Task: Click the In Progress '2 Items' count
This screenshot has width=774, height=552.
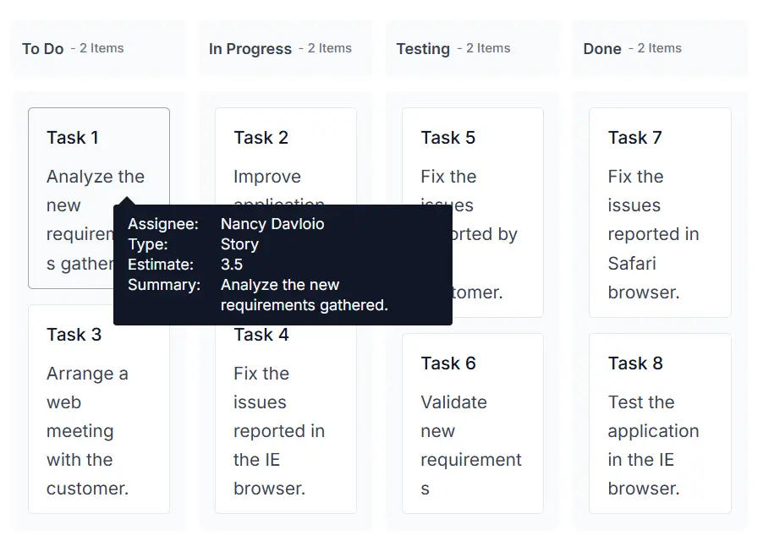Action: pyautogui.click(x=326, y=48)
